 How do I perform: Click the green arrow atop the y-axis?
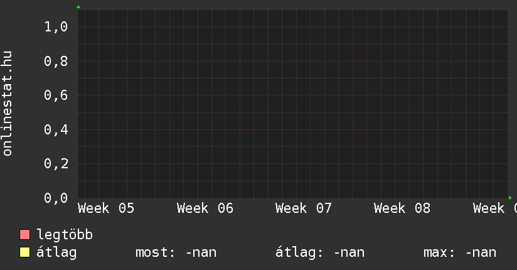78,7
